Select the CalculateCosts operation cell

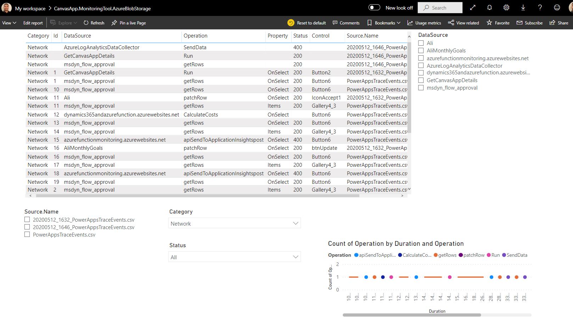click(201, 114)
